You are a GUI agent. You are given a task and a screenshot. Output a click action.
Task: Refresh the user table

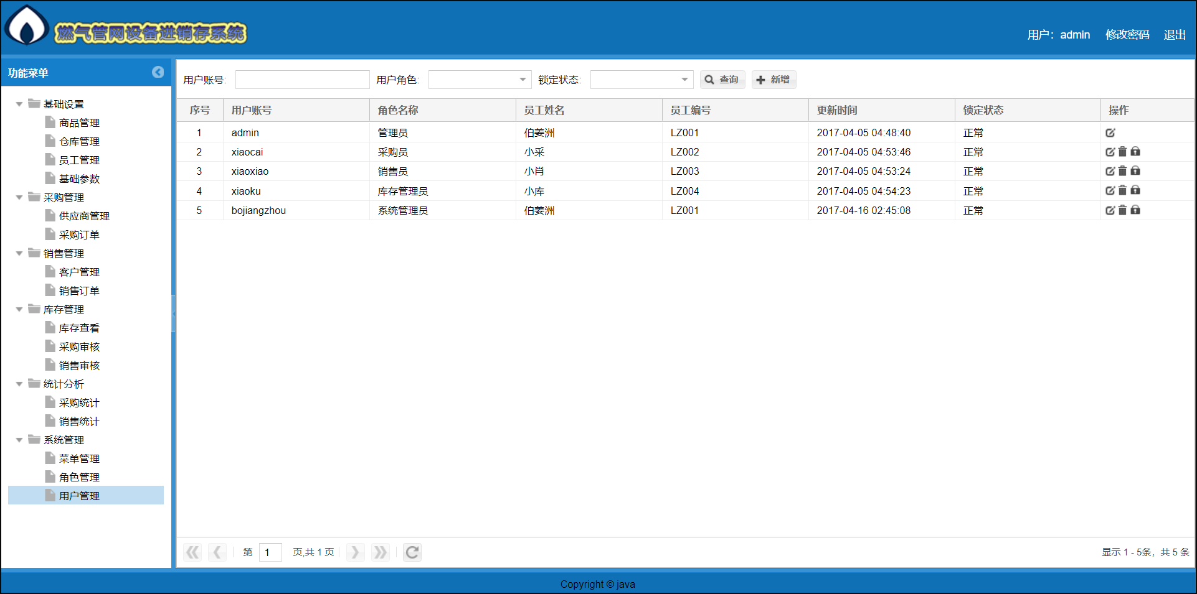pos(412,552)
